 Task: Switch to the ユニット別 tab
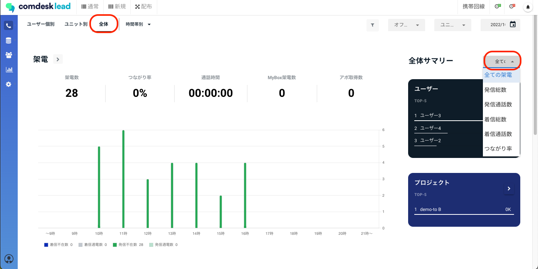point(76,24)
